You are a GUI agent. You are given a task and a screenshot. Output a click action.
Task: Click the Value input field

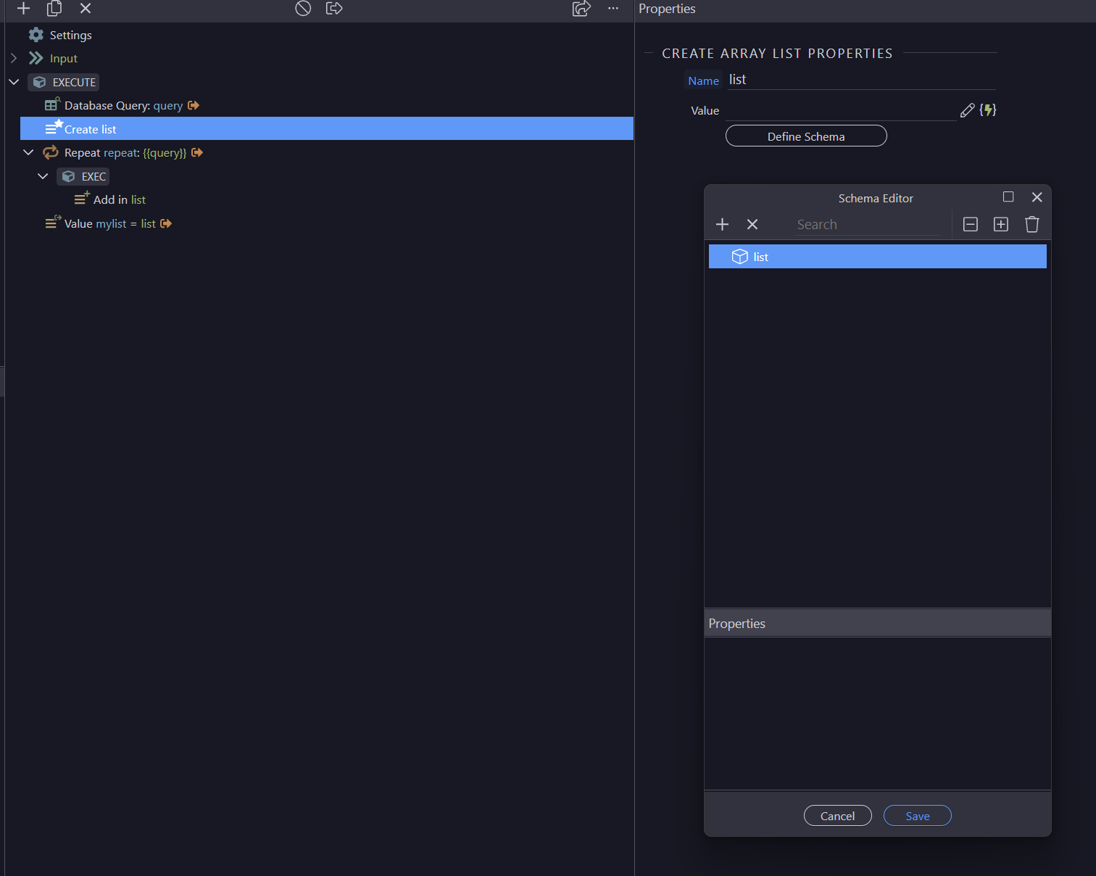tap(841, 110)
